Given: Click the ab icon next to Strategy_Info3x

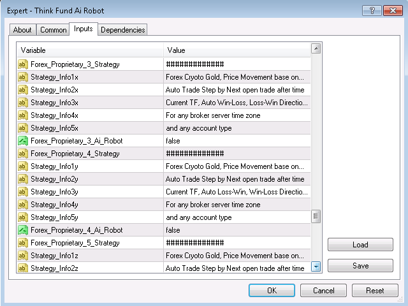Looking at the screenshot, I should click(x=23, y=103).
